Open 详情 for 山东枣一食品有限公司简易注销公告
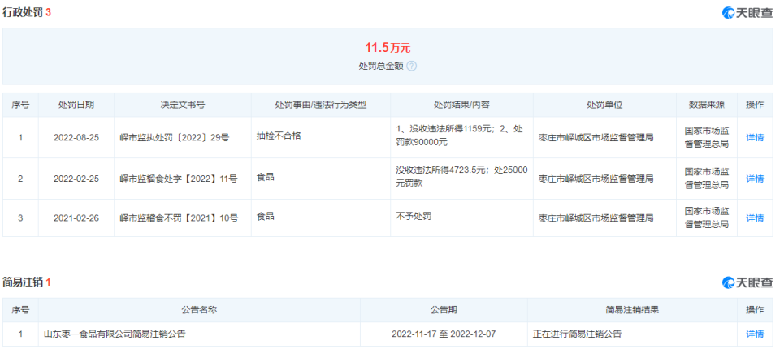780x349 pixels. pyautogui.click(x=755, y=334)
